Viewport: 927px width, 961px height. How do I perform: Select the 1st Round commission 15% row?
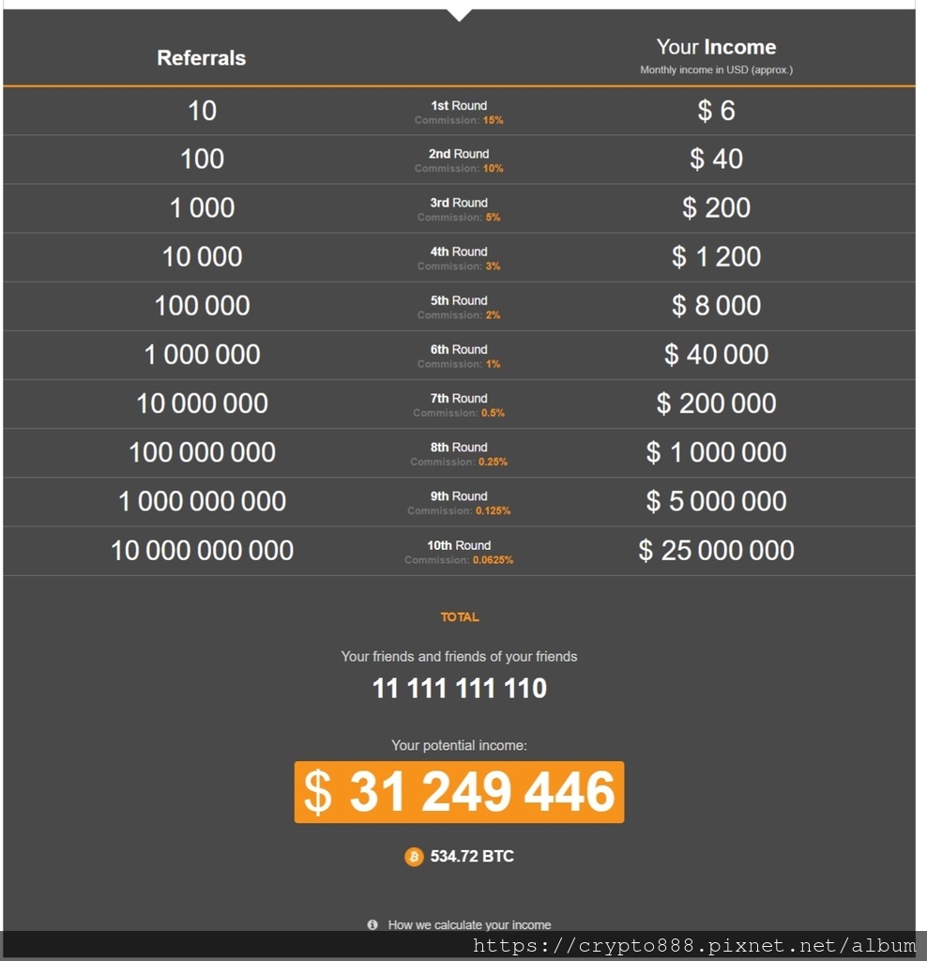(x=459, y=112)
